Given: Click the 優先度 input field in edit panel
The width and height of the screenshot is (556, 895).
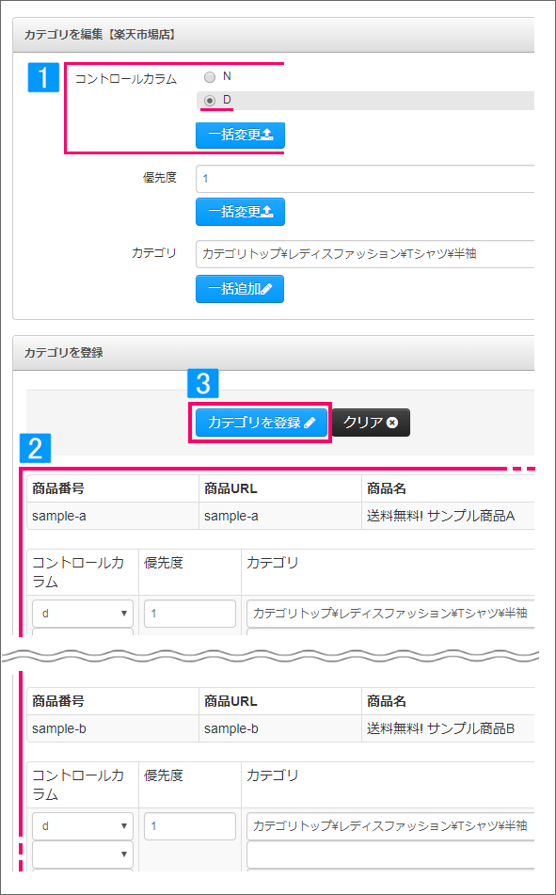Looking at the screenshot, I should [365, 179].
